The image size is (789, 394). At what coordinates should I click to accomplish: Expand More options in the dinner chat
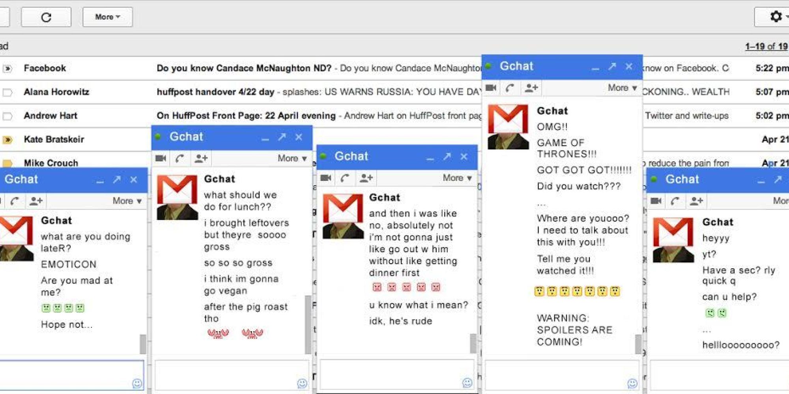pyautogui.click(x=457, y=178)
